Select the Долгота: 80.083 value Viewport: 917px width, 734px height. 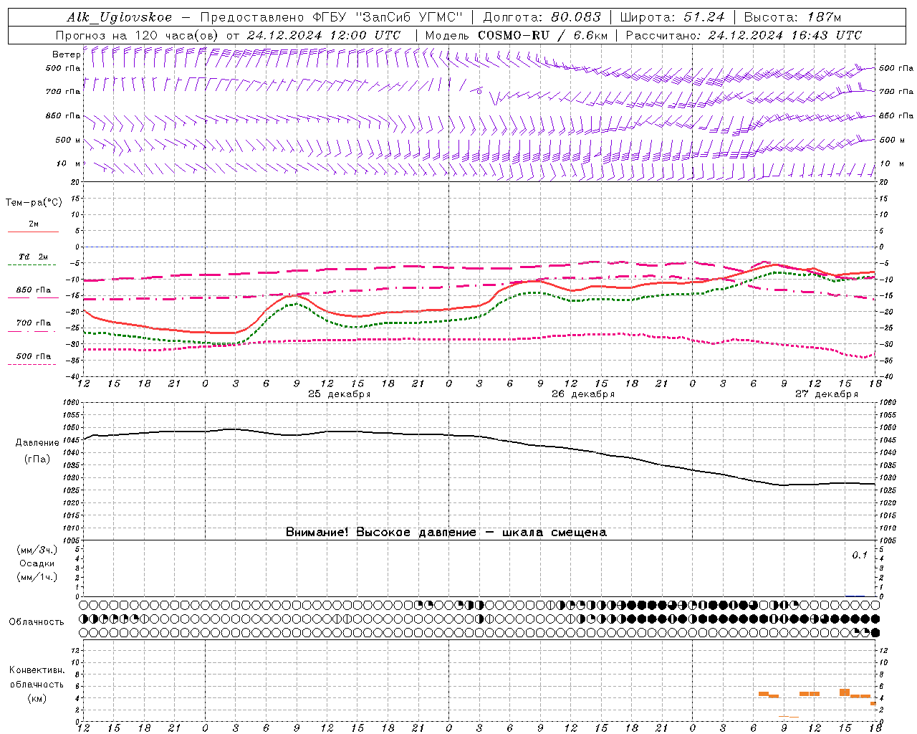click(542, 17)
